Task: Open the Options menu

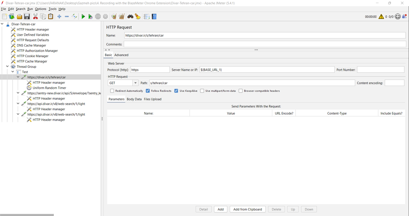Action: [41, 9]
